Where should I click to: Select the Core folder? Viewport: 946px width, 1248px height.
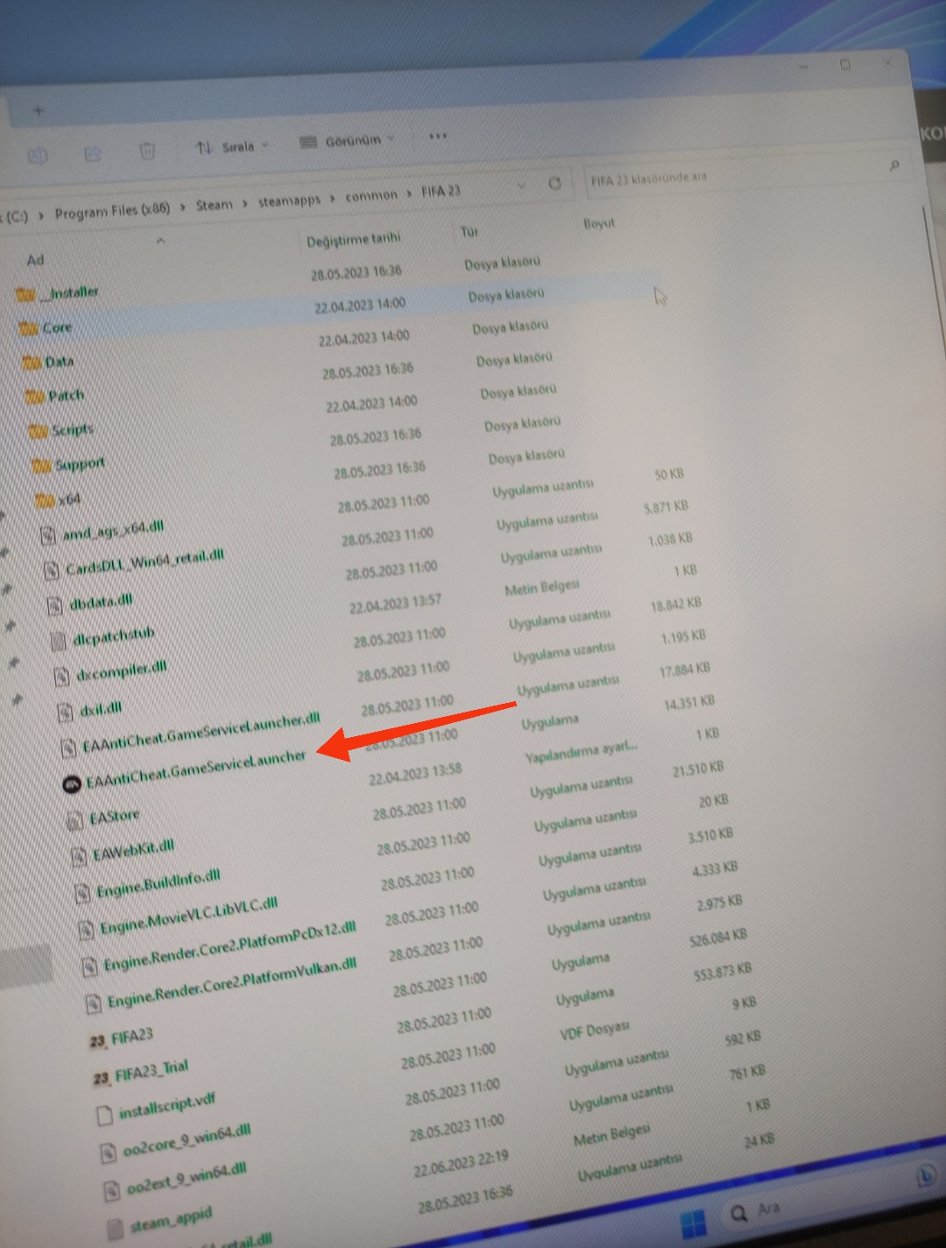pyautogui.click(x=46, y=328)
